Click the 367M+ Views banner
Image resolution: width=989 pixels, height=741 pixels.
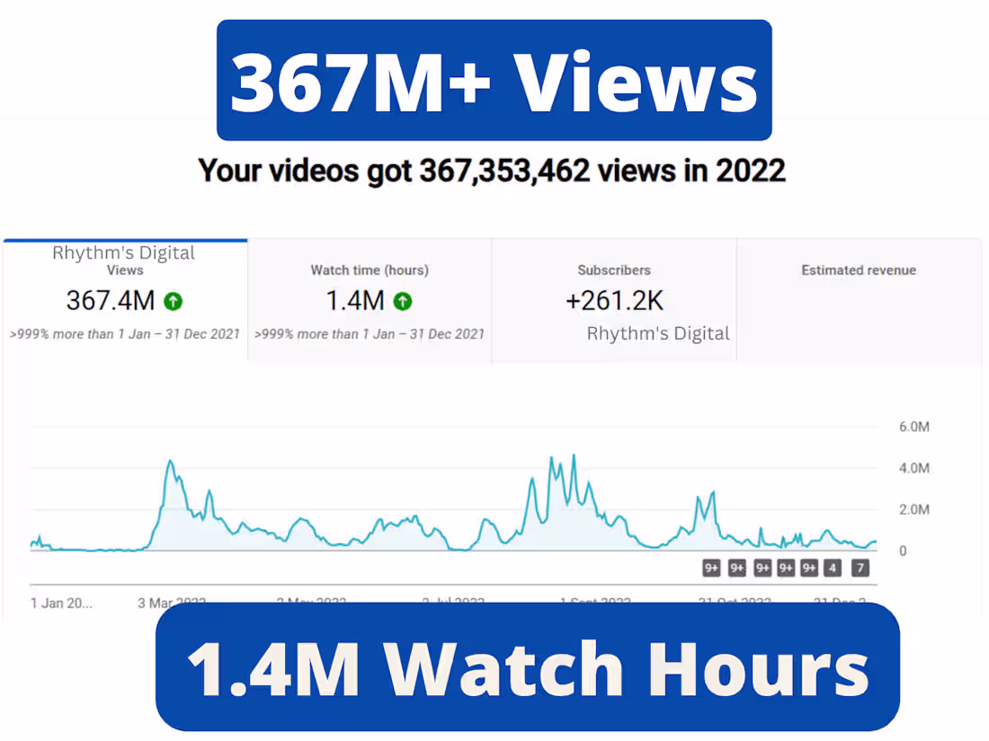[494, 79]
